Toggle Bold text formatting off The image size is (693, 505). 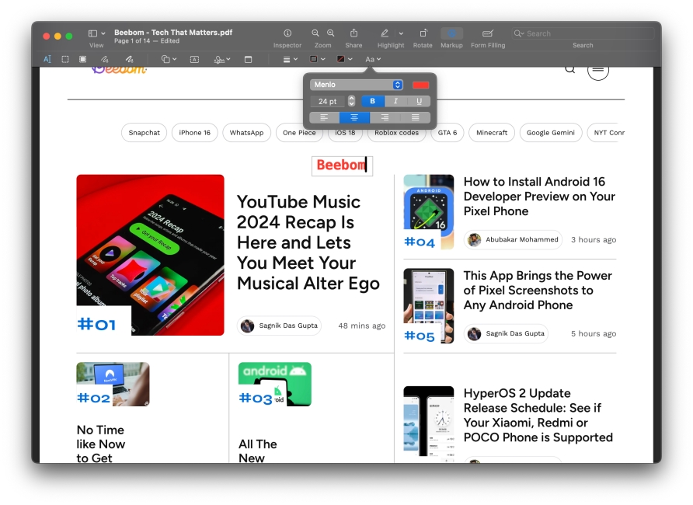click(x=373, y=101)
